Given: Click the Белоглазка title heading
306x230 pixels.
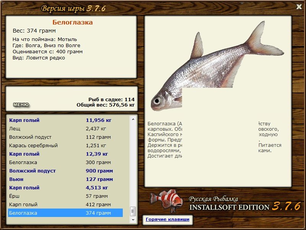Looking at the screenshot, I should pos(72,22).
